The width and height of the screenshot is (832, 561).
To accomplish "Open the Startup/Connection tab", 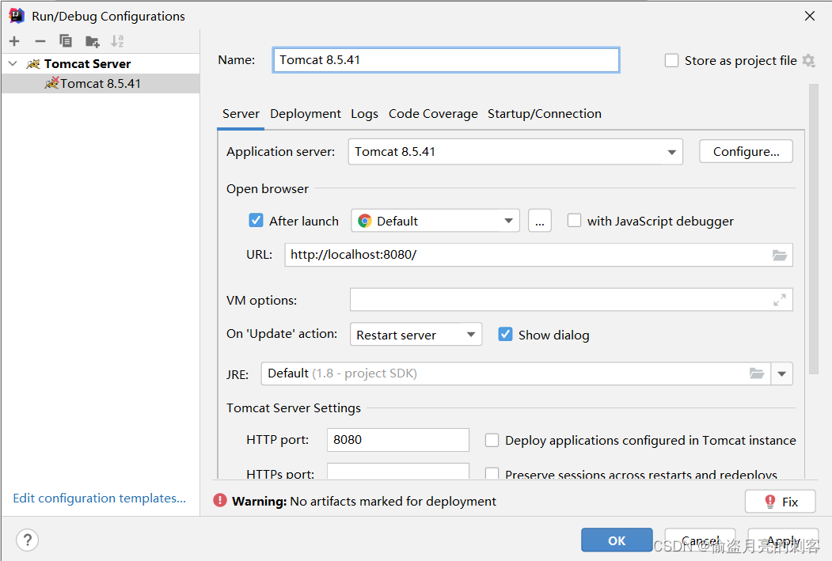I will point(544,113).
